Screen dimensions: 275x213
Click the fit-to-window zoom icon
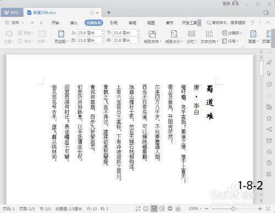coord(268,209)
